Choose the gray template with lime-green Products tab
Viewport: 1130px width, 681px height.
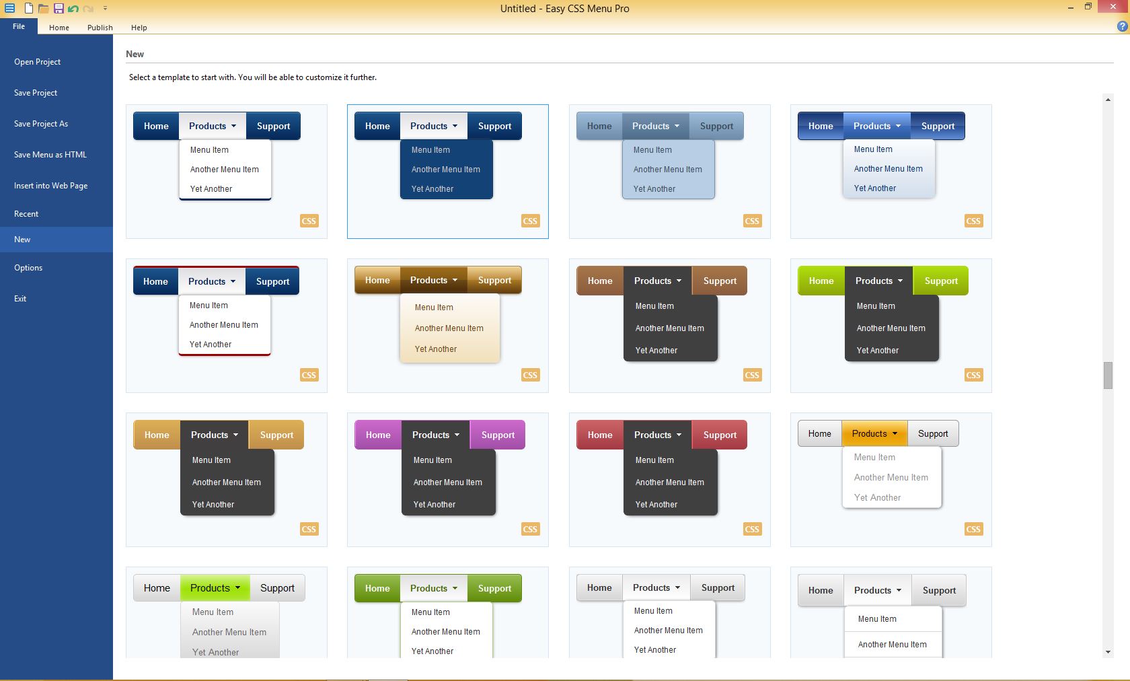click(227, 612)
